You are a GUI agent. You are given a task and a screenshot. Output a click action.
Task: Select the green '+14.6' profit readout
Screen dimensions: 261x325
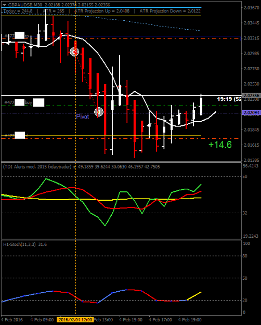pos(220,145)
